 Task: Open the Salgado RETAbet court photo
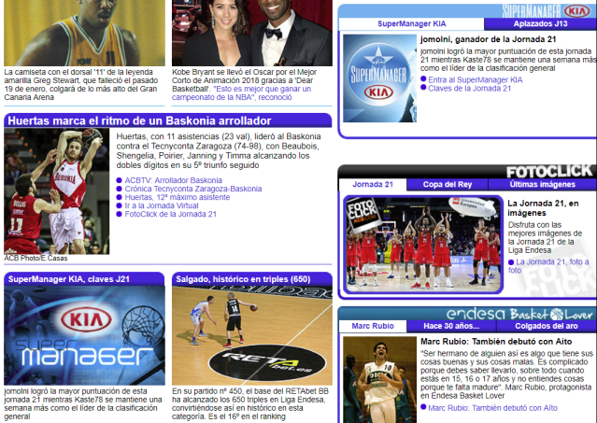[x=252, y=335]
